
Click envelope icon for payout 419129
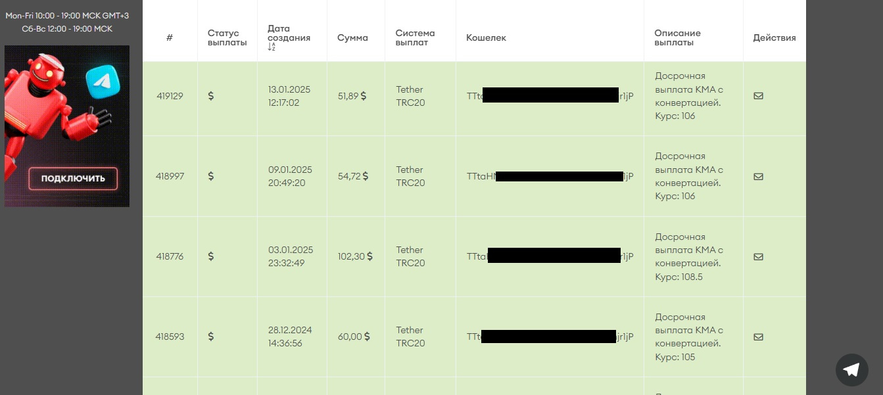pyautogui.click(x=758, y=96)
